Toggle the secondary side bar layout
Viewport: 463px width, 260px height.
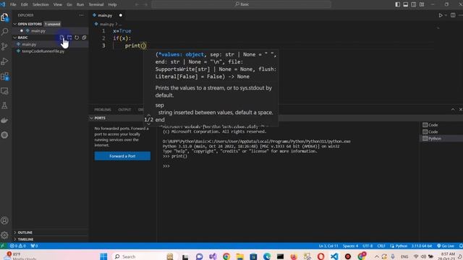pos(414,4)
